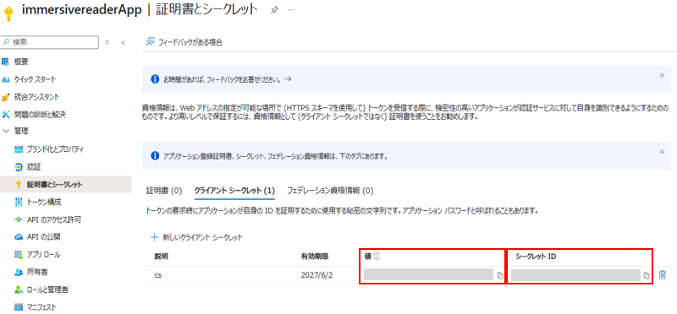Viewport: 677px width, 314px height.
Task: Open API のアクセス許可 in the sidebar
Action: [x=53, y=219]
